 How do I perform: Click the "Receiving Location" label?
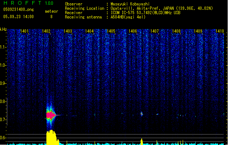point(84,8)
